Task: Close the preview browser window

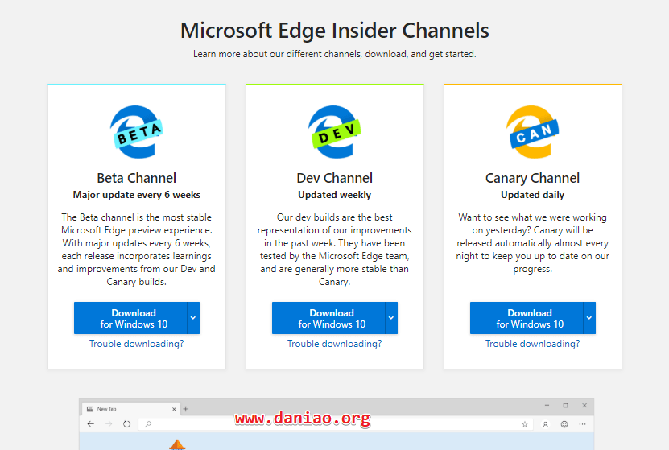Action: [x=584, y=405]
